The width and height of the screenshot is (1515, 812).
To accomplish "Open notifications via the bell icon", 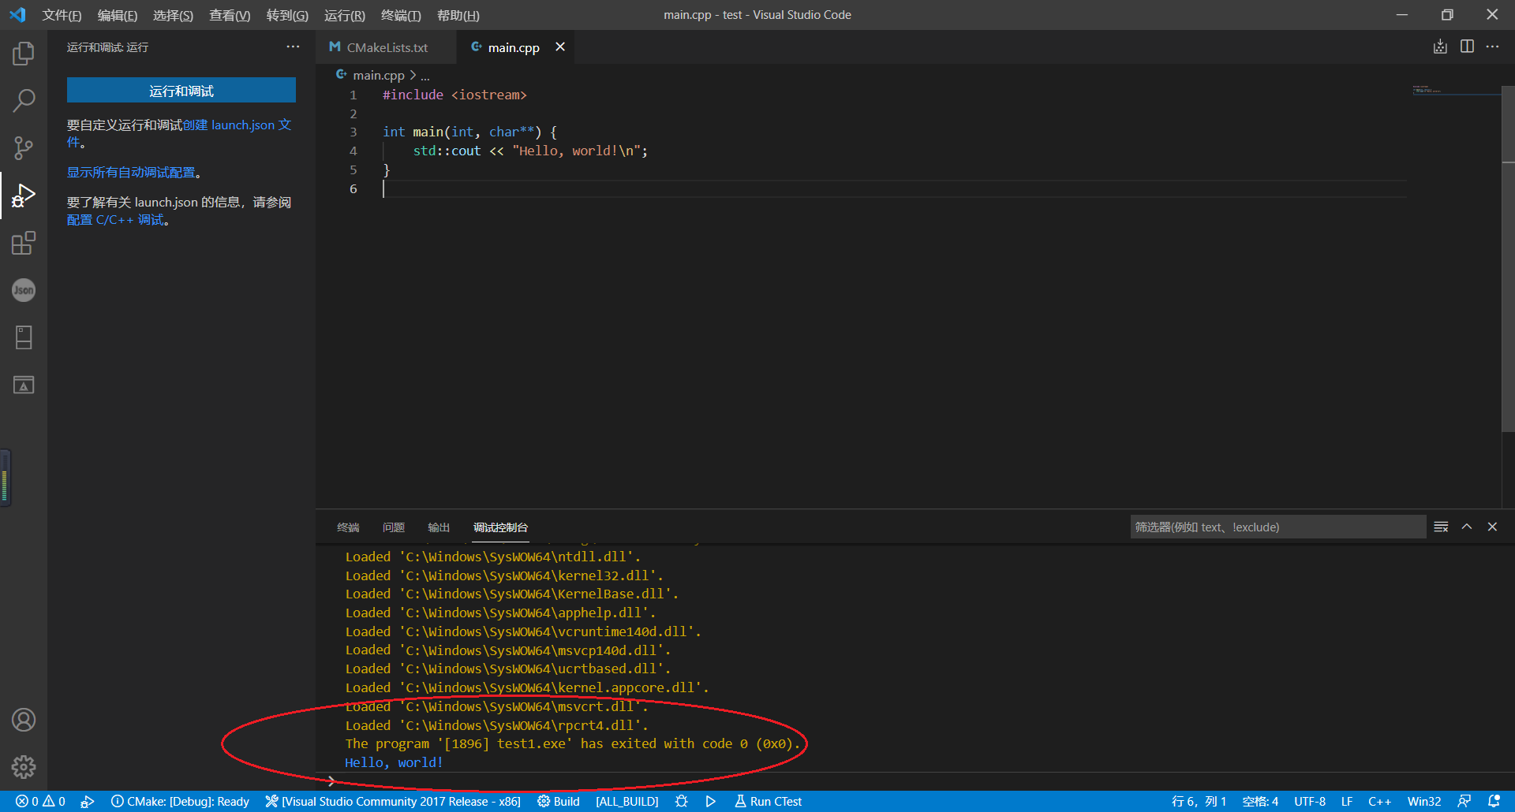I will click(x=1494, y=801).
